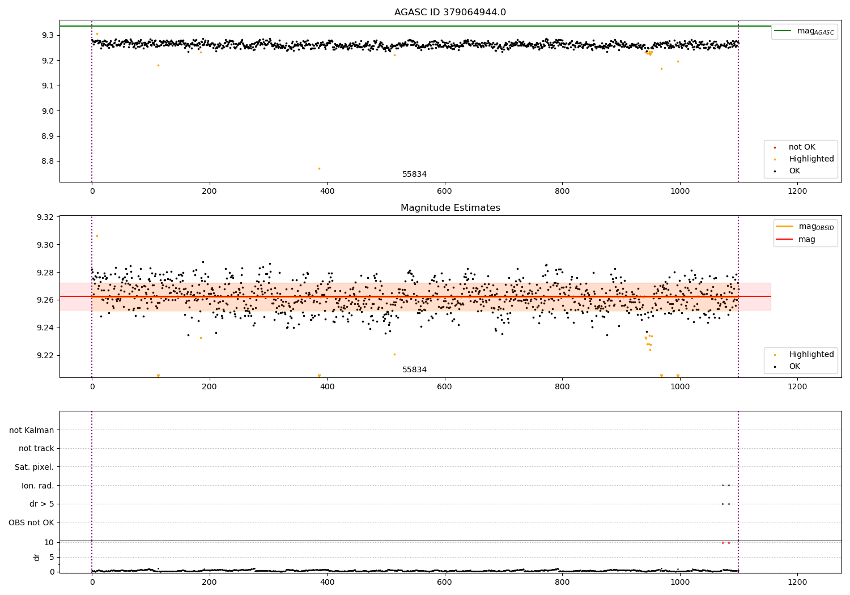Click the 'OBS not OK' row label

coord(31,522)
